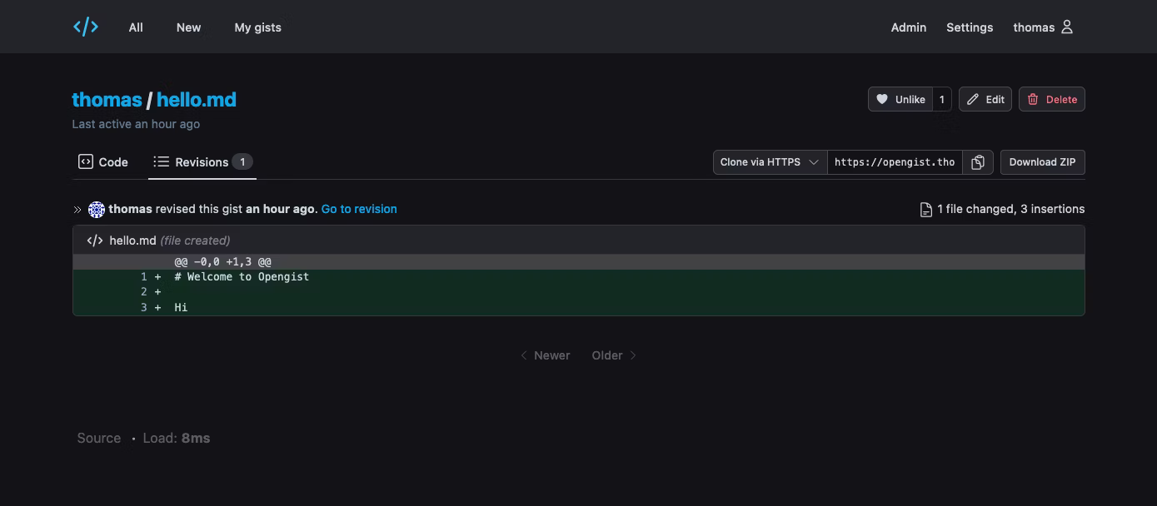Click the Revisions count badge
The image size is (1157, 506).
(x=242, y=161)
